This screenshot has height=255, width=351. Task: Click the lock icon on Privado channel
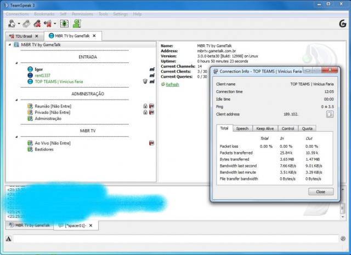coord(145,112)
